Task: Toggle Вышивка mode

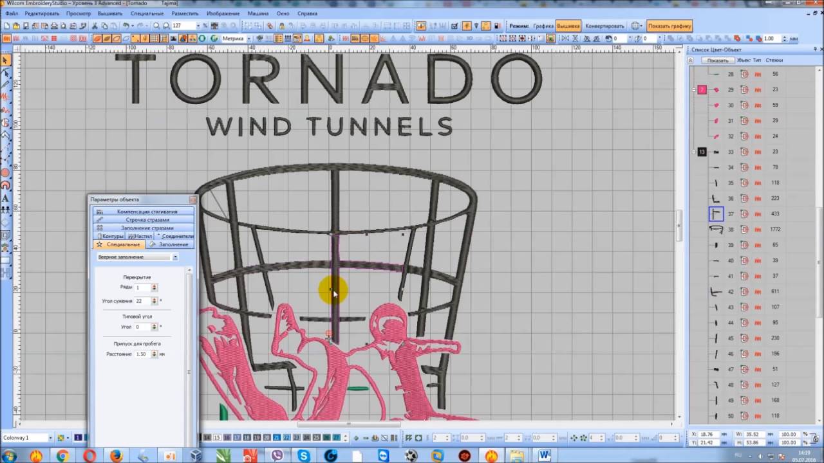Action: [x=568, y=26]
